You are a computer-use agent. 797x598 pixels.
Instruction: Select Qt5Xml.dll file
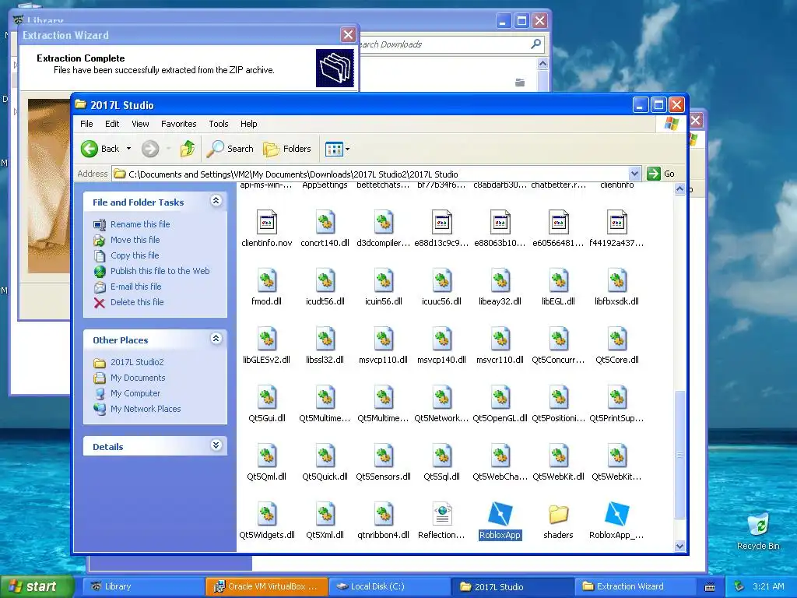[x=325, y=514]
